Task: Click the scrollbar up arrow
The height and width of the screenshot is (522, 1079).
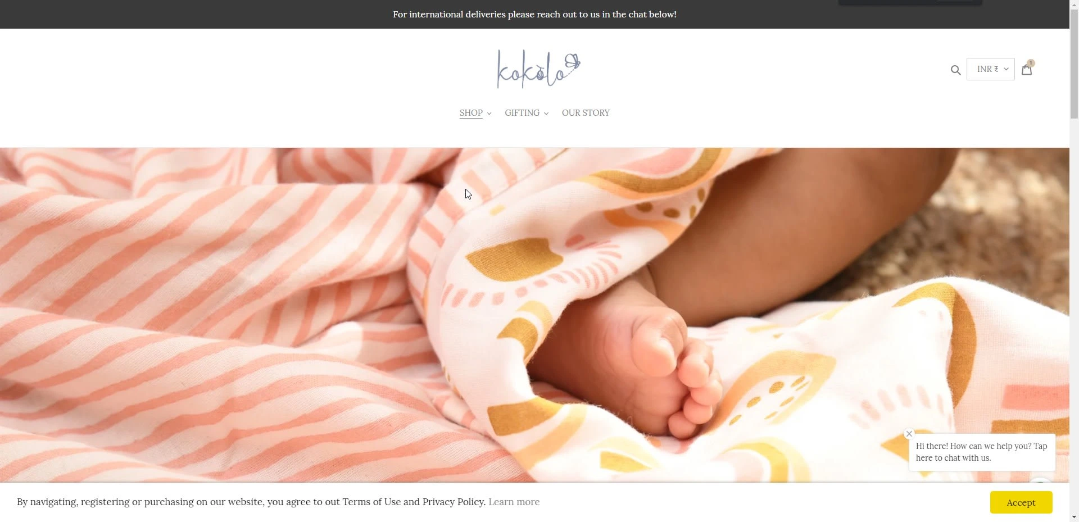Action: point(1074,4)
